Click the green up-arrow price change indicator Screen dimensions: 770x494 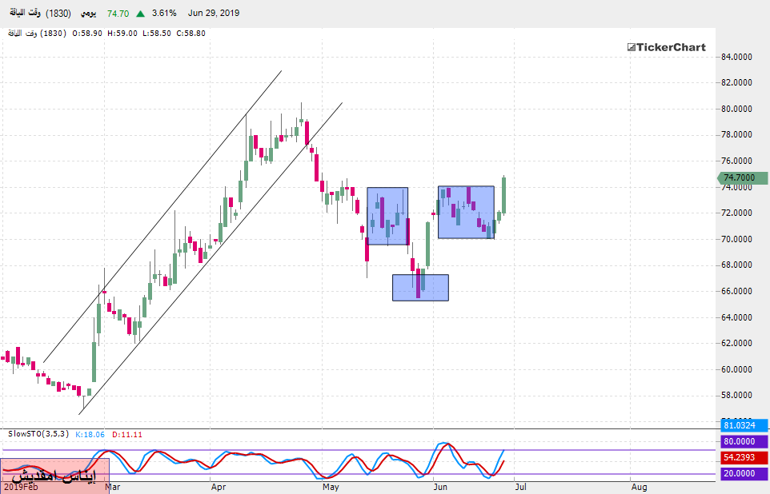pos(140,14)
